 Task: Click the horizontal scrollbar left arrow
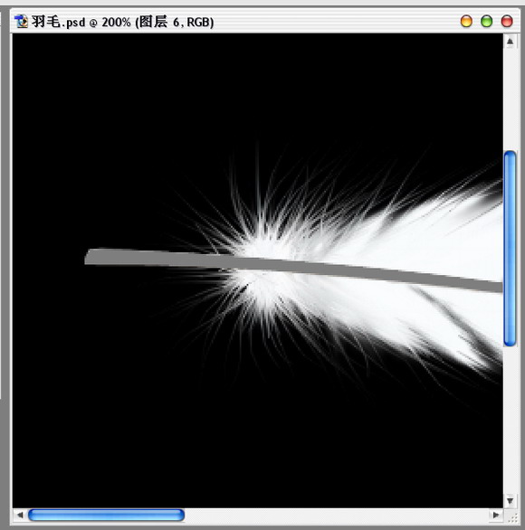20,516
